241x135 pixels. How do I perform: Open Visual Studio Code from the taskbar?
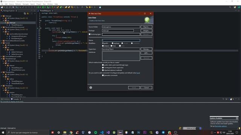tap(102, 132)
